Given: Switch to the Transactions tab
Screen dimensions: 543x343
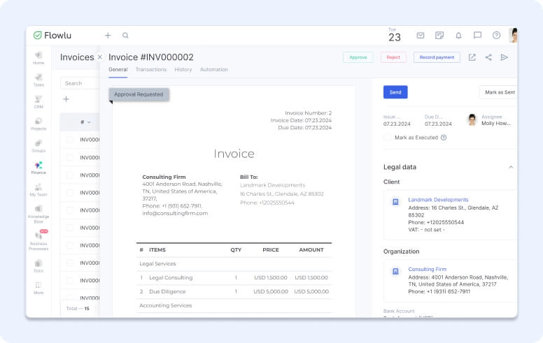Looking at the screenshot, I should pyautogui.click(x=151, y=69).
